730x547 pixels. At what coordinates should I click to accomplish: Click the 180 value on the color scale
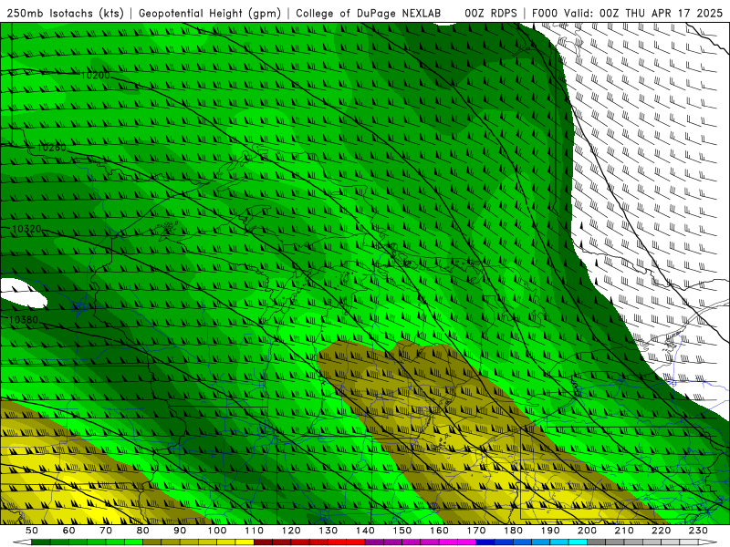[513, 531]
